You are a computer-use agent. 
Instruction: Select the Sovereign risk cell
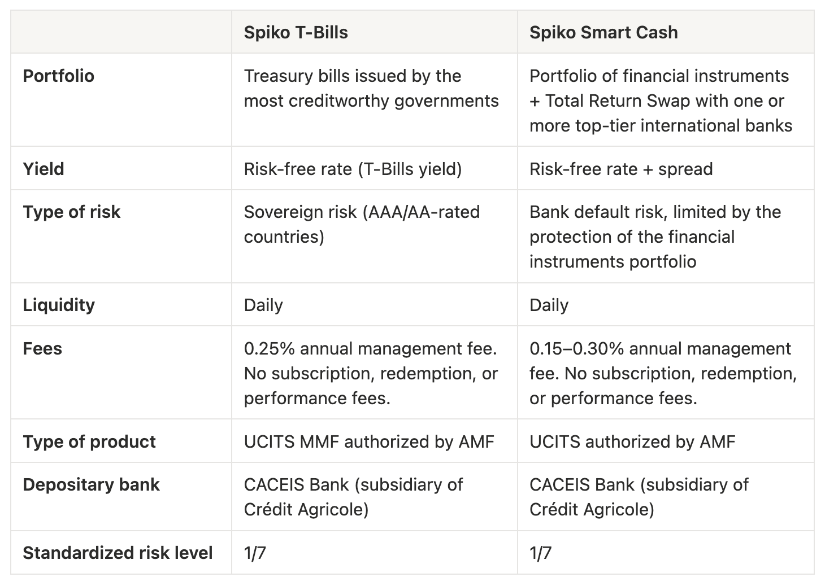(362, 224)
